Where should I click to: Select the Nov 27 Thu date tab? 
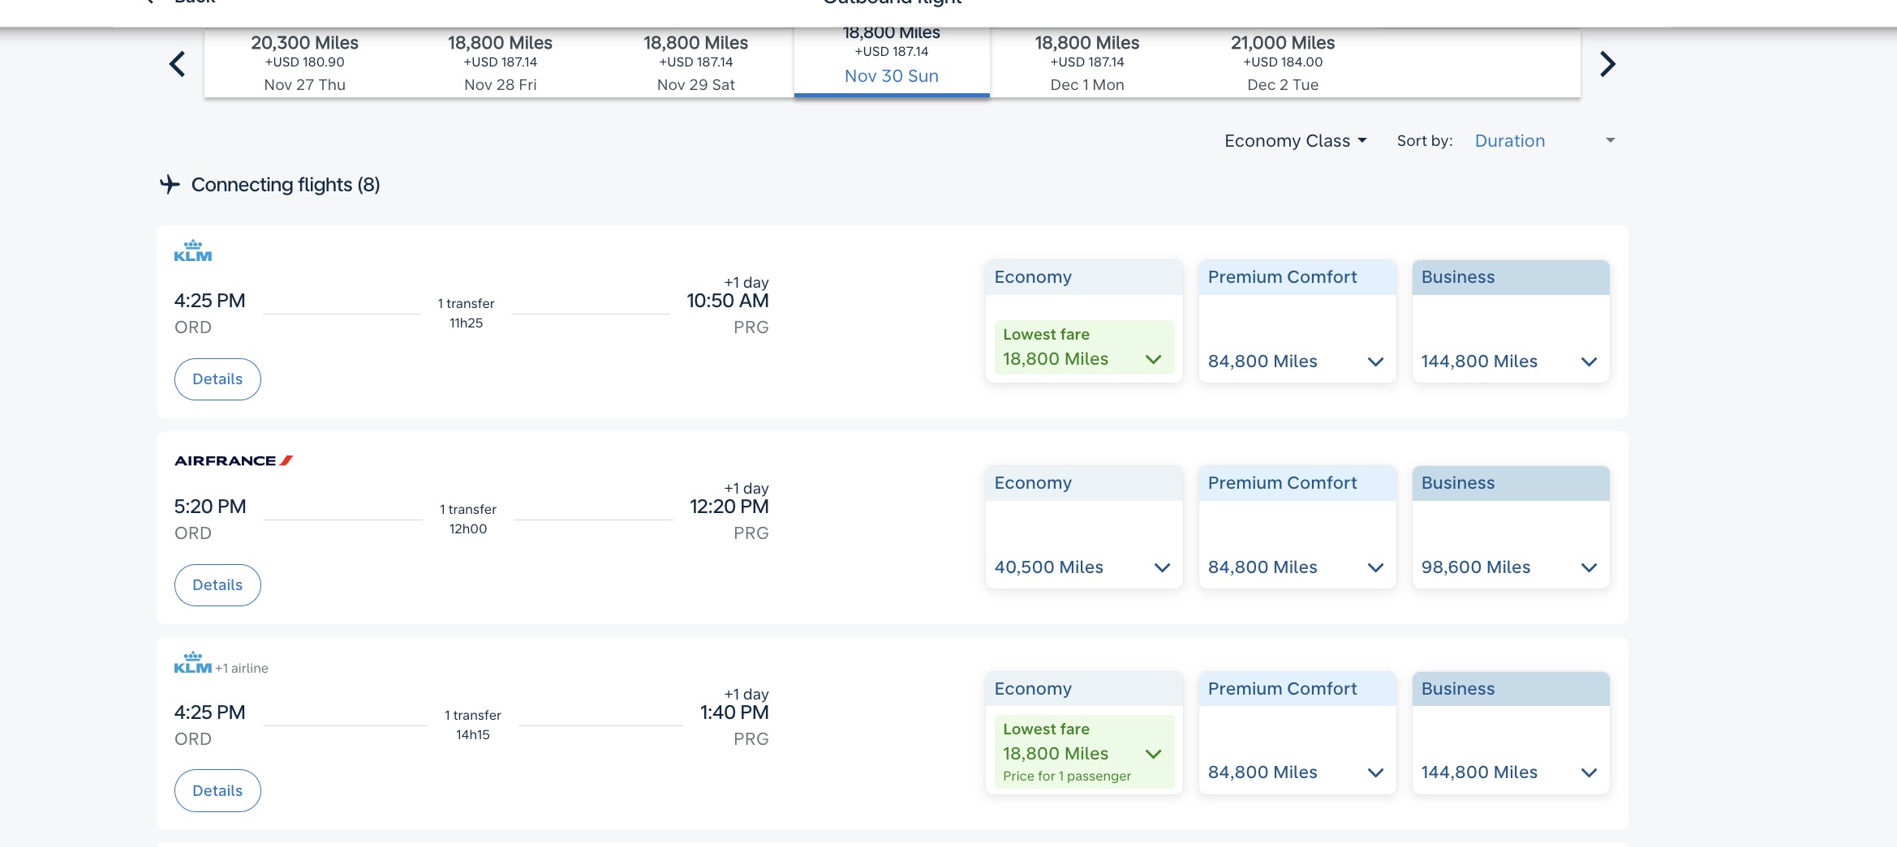click(304, 63)
